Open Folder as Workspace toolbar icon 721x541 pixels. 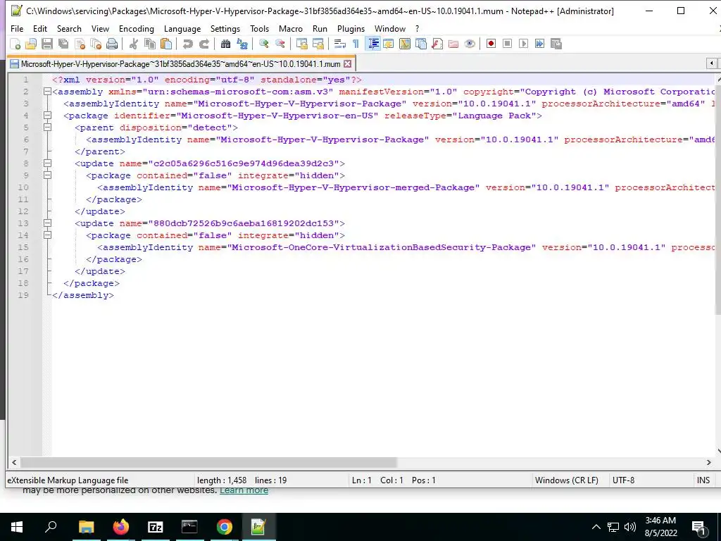[453, 44]
